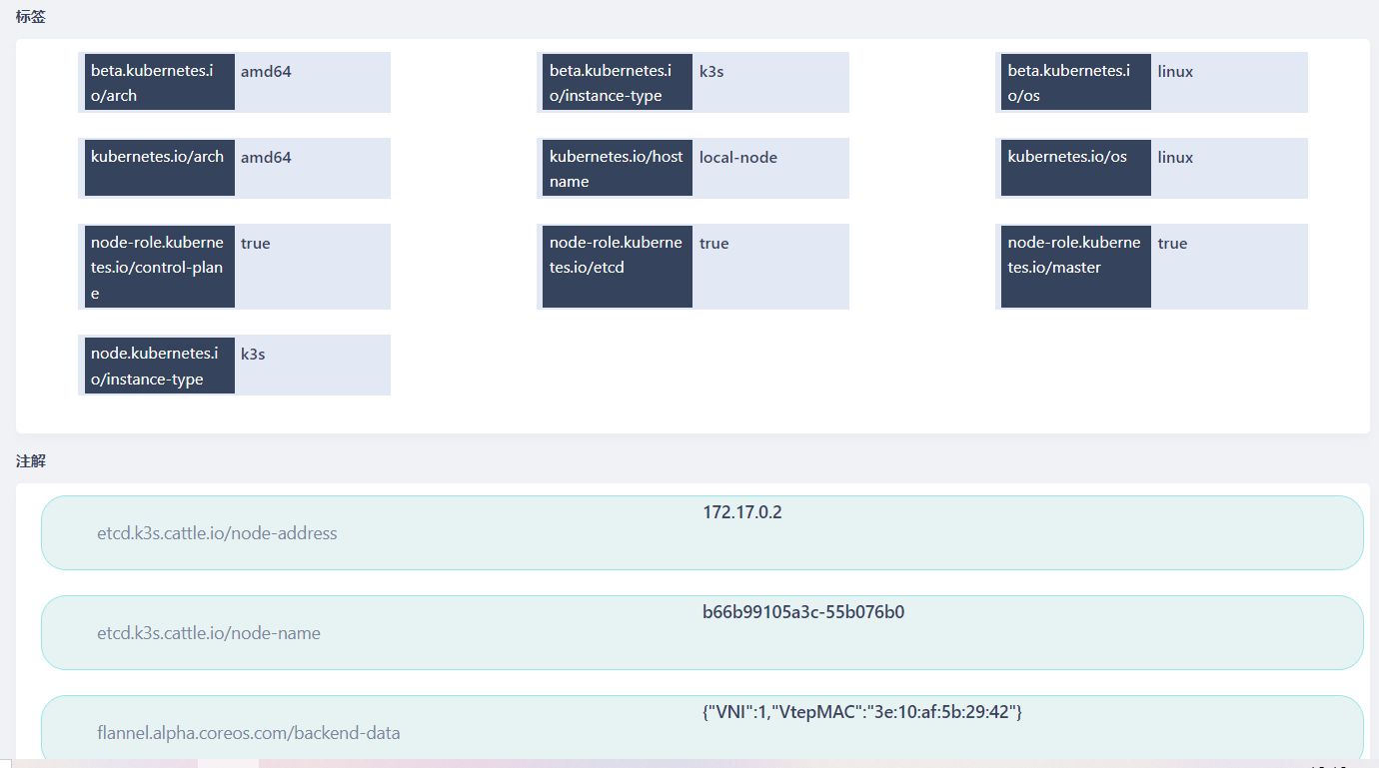Select the linux value of kubernetes.io/os
1379x768 pixels.
(x=1175, y=158)
